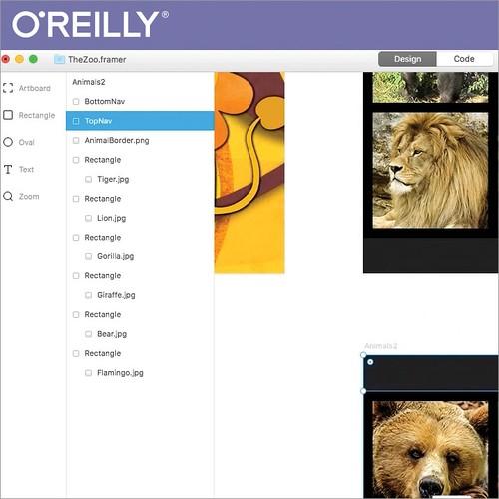Click the icon of Rectangle above Gorilla.jpg
This screenshot has width=499, height=499.
click(76, 238)
